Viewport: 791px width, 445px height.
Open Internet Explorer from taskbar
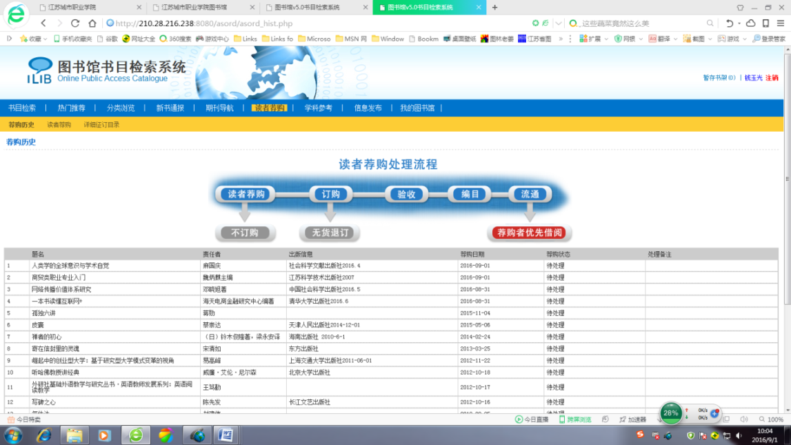click(45, 435)
